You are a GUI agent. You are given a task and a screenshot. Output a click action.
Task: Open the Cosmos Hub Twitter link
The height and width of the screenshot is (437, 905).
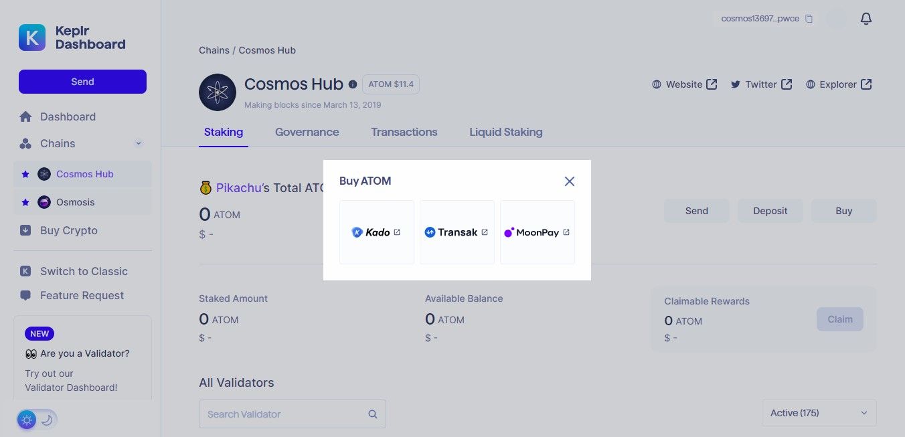pyautogui.click(x=761, y=84)
